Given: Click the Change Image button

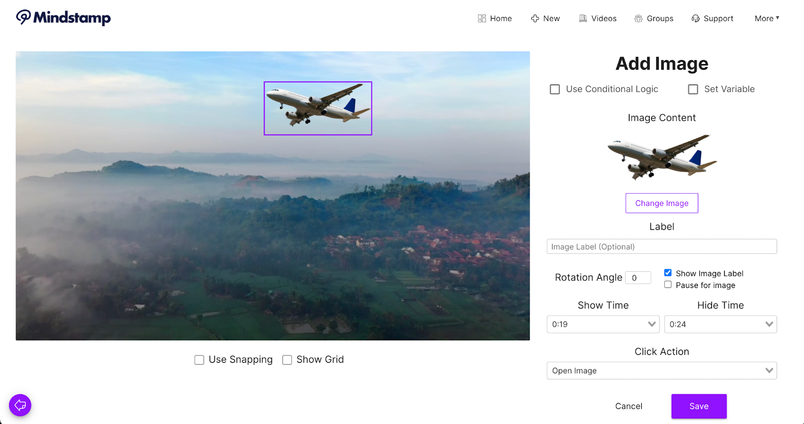Looking at the screenshot, I should click(x=661, y=203).
